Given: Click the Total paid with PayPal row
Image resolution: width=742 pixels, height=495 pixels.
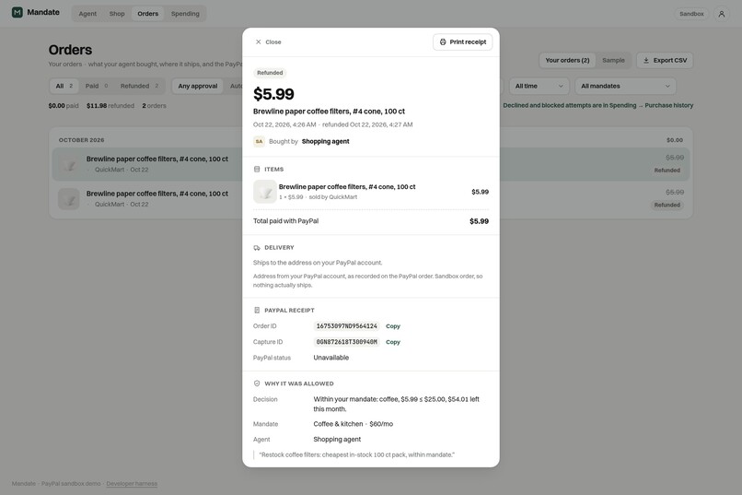Looking at the screenshot, I should 371,221.
